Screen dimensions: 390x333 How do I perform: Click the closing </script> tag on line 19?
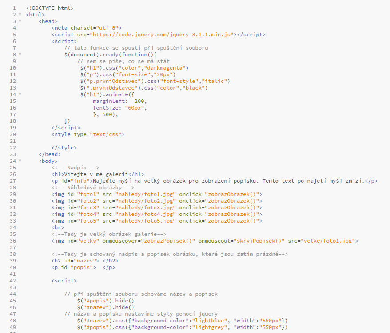[66, 128]
